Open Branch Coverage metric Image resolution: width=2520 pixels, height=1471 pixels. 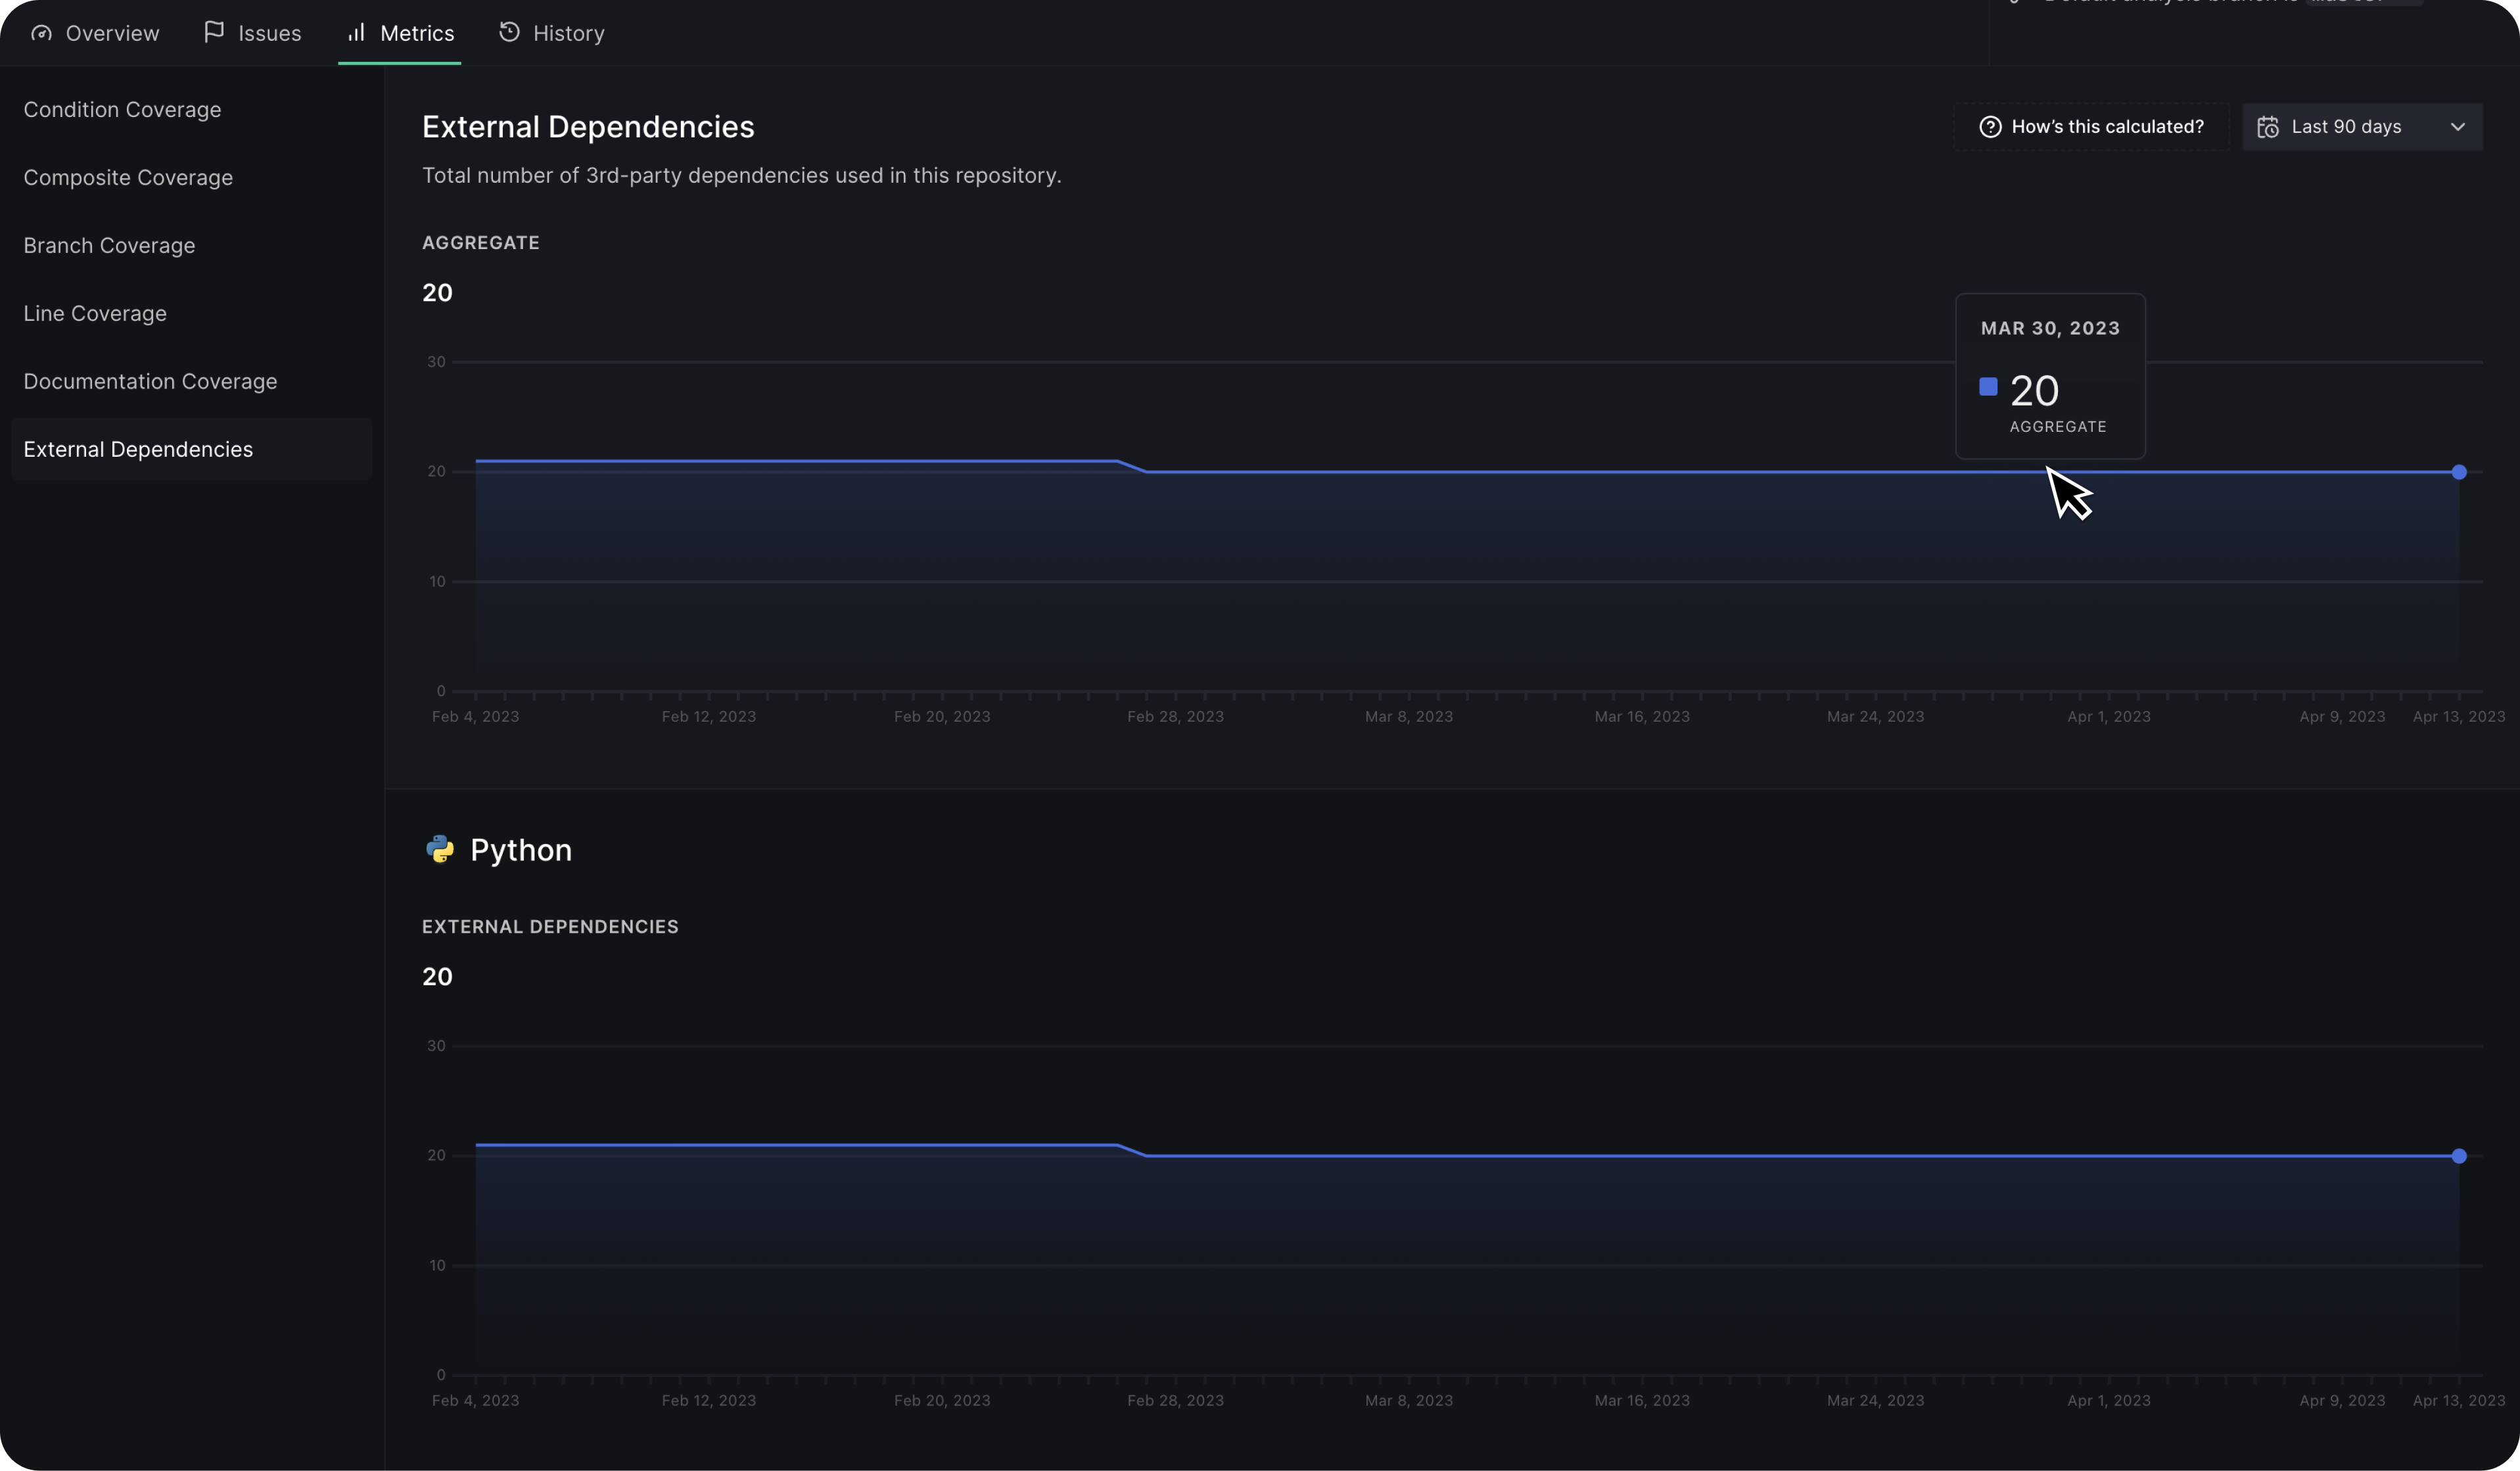click(x=109, y=246)
